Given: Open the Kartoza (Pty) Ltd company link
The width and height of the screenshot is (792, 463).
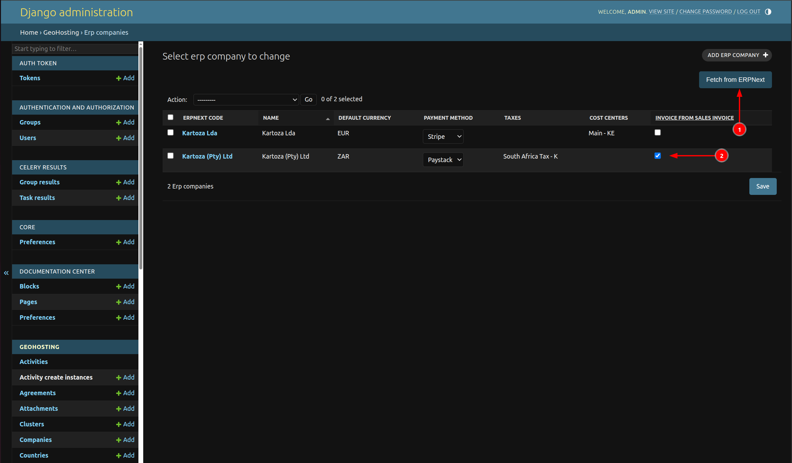Looking at the screenshot, I should 207,156.
